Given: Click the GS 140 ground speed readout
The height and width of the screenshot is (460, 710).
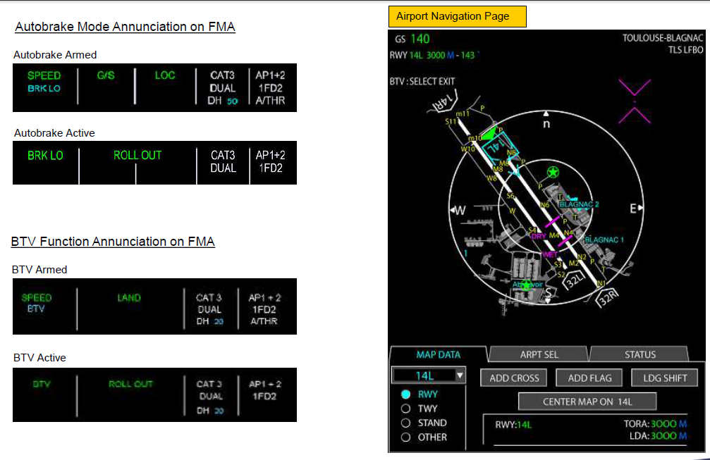Looking at the screenshot, I should (x=412, y=39).
